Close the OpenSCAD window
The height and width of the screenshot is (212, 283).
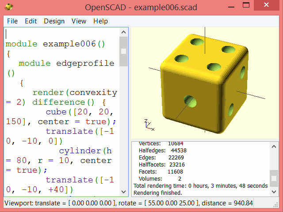[266, 5]
